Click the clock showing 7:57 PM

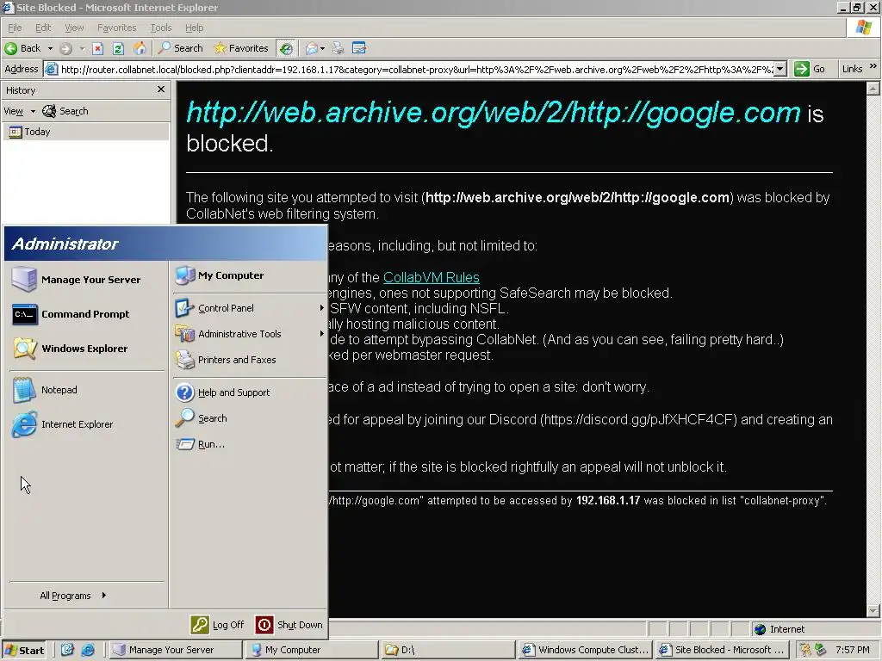click(x=852, y=650)
